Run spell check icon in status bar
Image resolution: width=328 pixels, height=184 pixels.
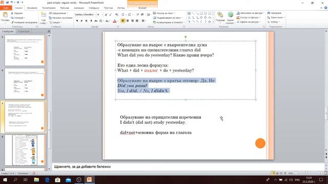tap(33, 173)
